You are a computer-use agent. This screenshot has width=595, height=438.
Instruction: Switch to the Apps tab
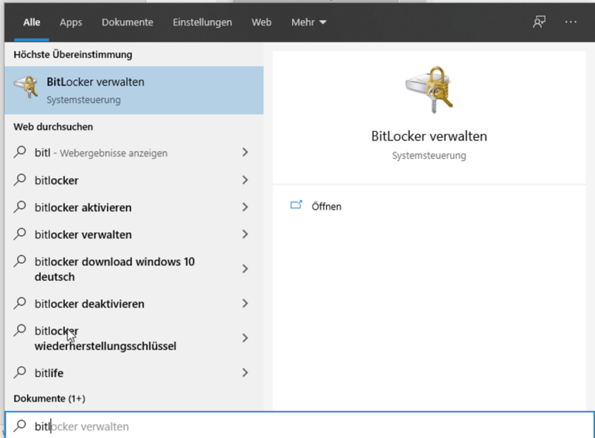pos(71,22)
